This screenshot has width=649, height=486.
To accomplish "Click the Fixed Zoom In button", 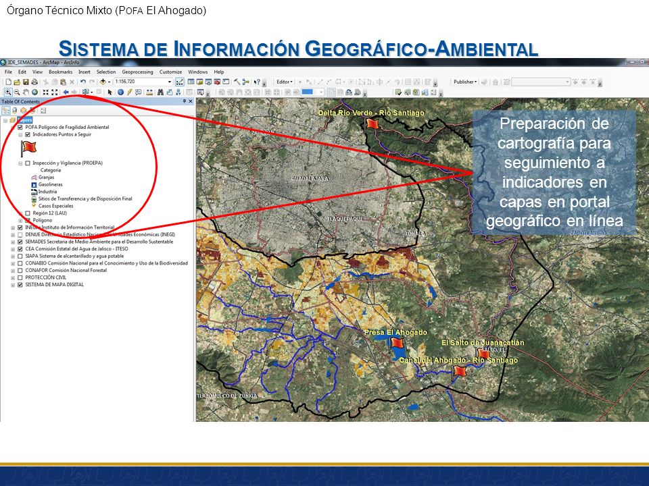I will point(45,92).
